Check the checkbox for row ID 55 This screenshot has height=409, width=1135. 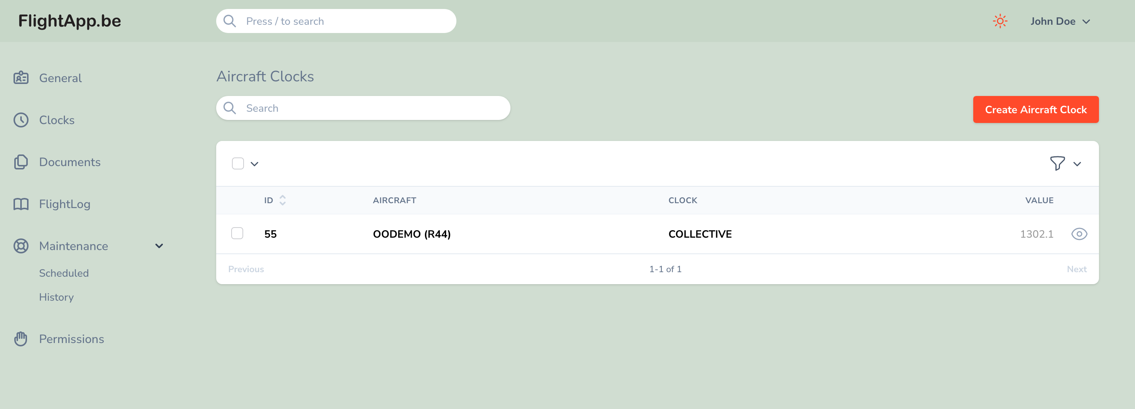[x=237, y=234]
